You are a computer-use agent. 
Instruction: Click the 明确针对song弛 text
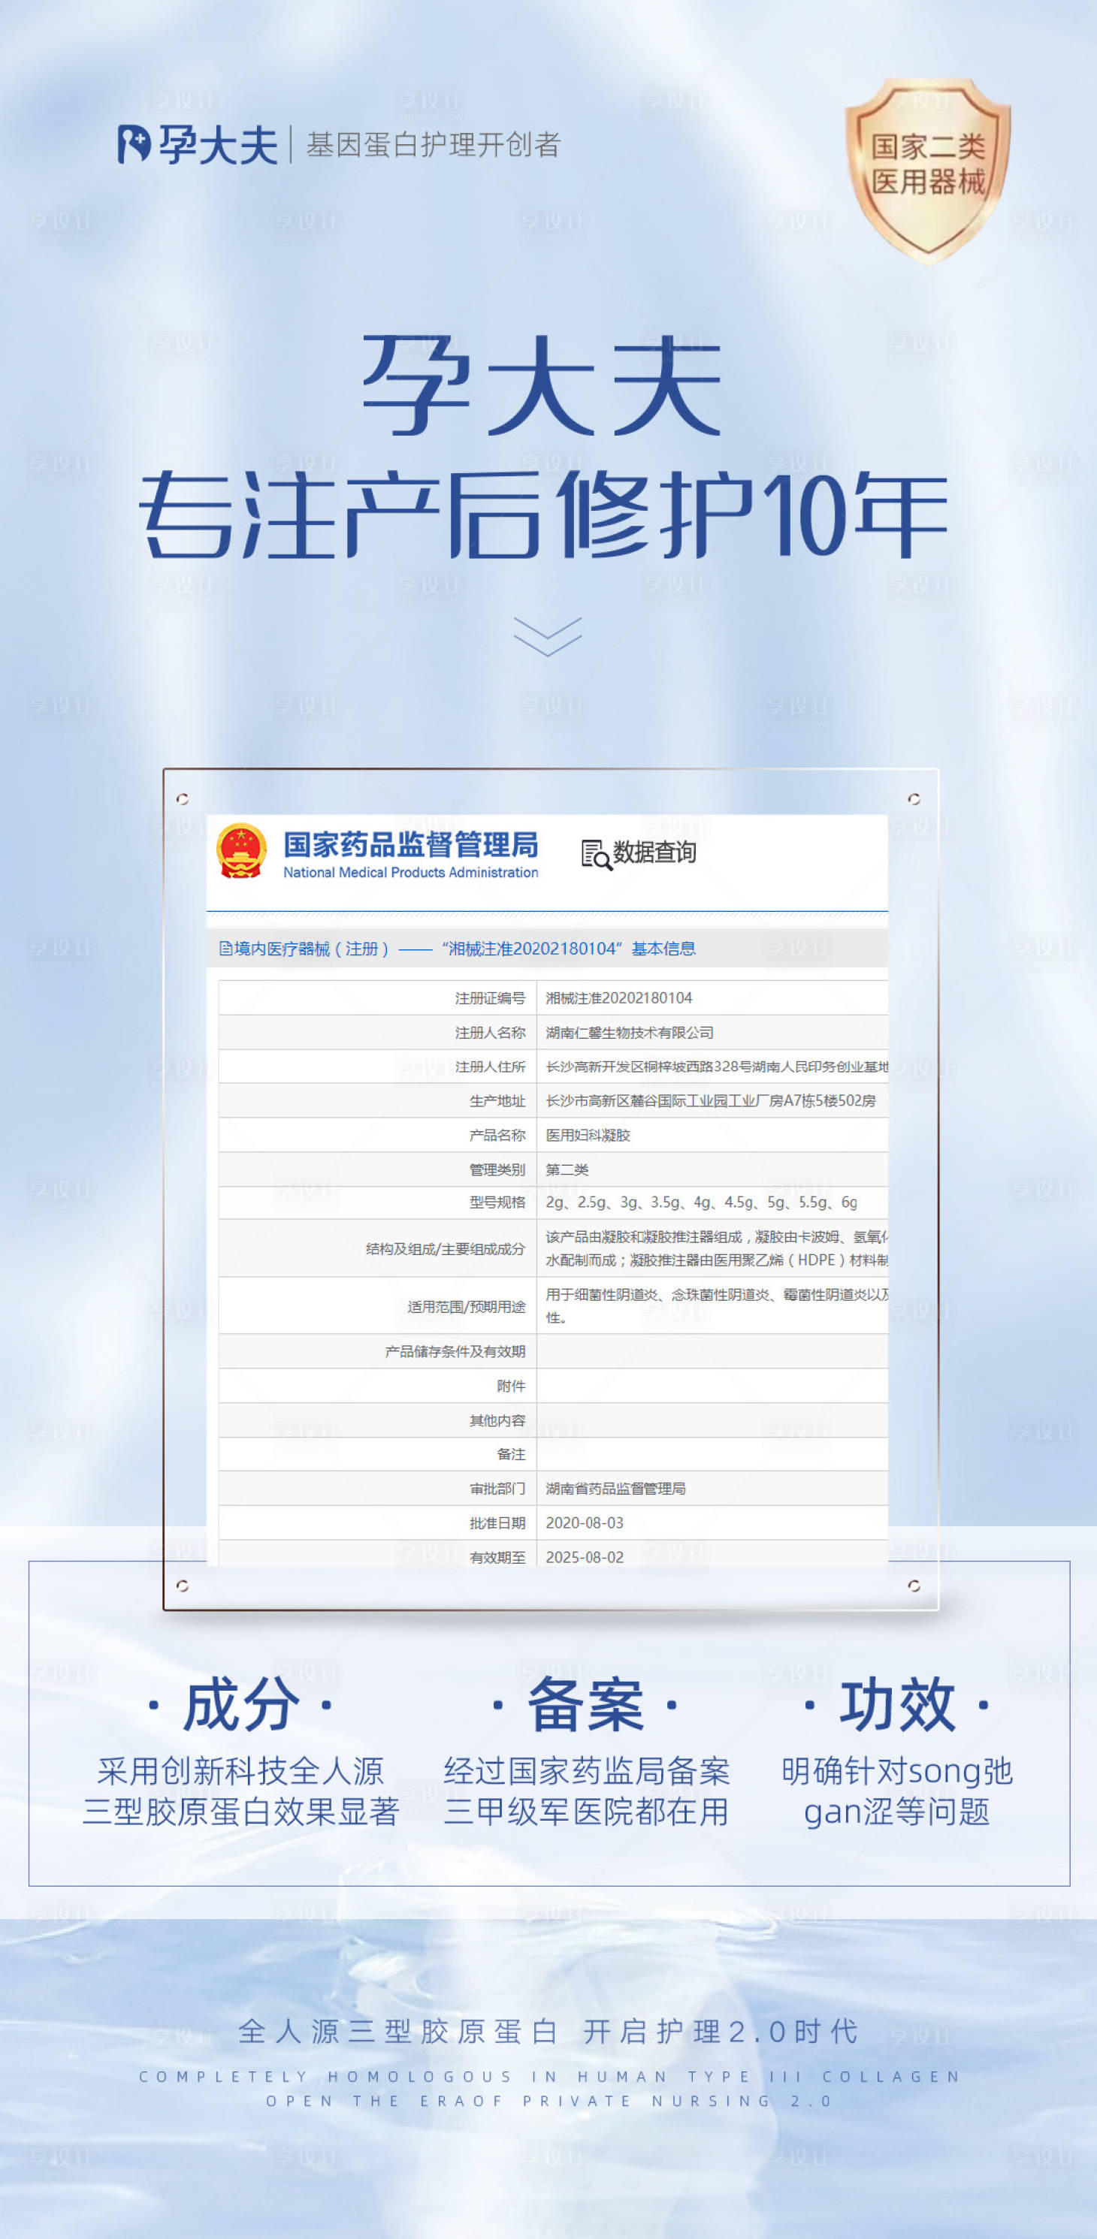point(897,1770)
